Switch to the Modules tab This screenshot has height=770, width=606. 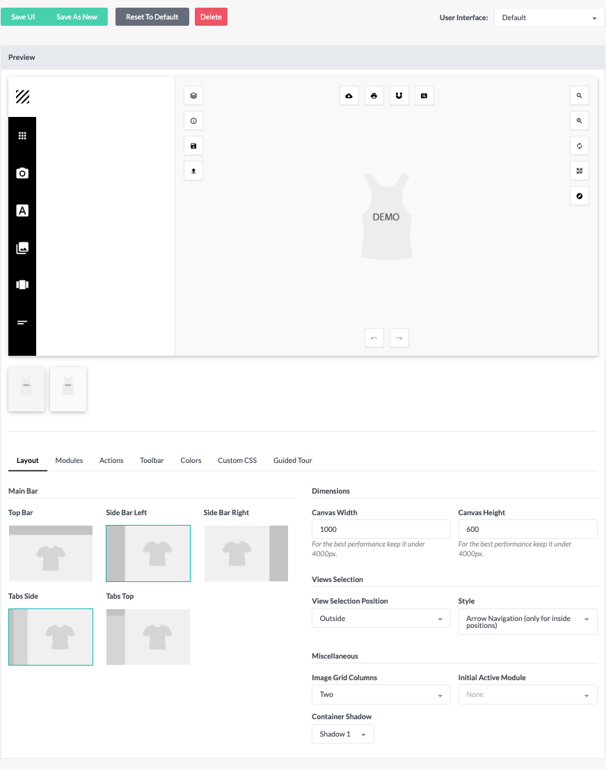[69, 460]
